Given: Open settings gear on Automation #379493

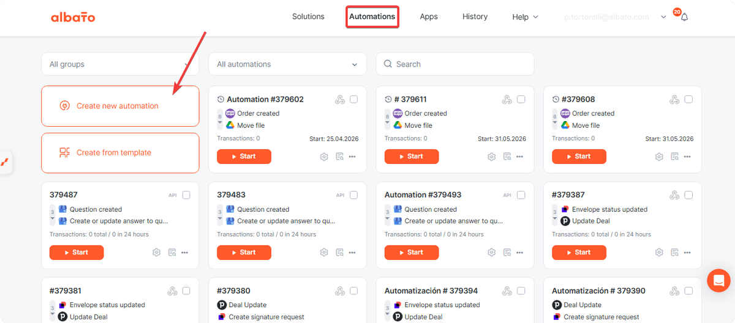Looking at the screenshot, I should tap(491, 252).
